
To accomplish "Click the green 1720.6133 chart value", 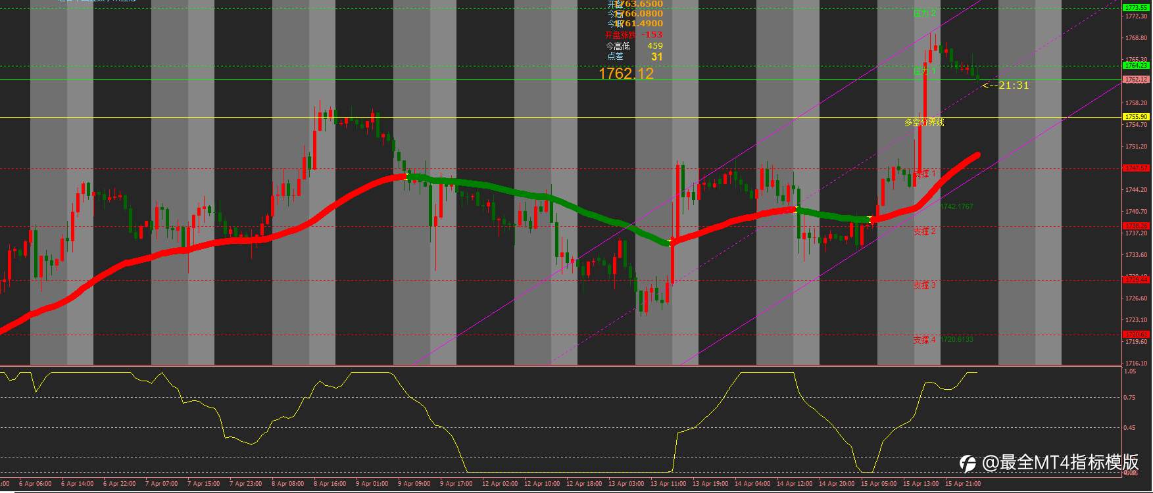I will (956, 339).
